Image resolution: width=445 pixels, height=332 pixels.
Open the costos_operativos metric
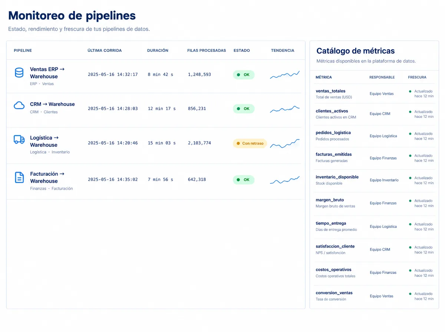(x=333, y=270)
